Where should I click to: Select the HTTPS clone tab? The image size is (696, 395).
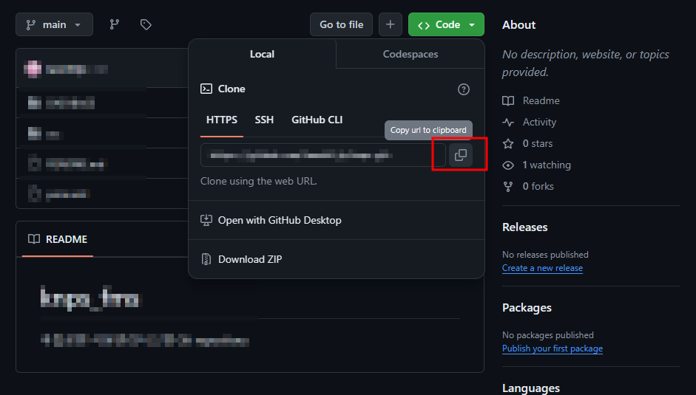pyautogui.click(x=221, y=120)
